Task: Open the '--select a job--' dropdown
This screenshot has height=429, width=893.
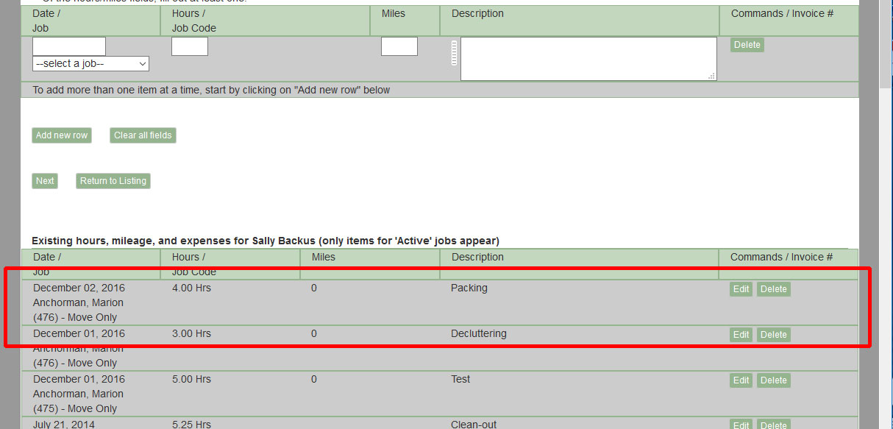Action: tap(90, 64)
